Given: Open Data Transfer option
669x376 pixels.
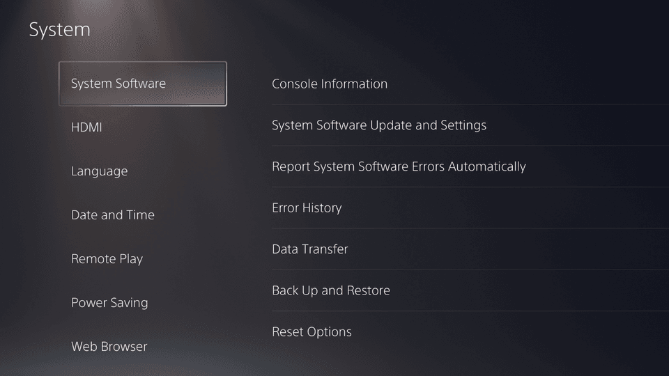Looking at the screenshot, I should click(x=470, y=249).
